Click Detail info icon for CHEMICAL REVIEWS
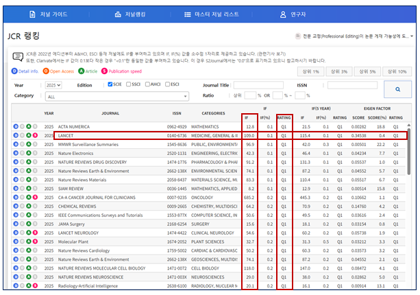Screen dimensions: 420x295 tap(16, 206)
